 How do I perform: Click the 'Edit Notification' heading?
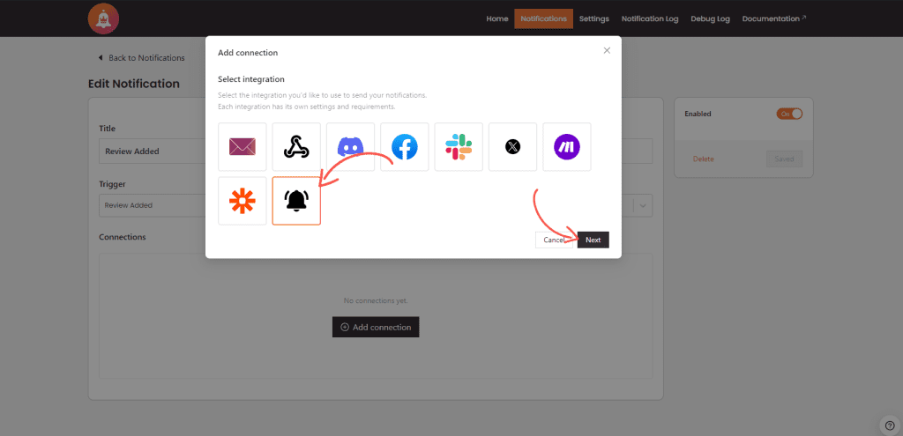134,84
